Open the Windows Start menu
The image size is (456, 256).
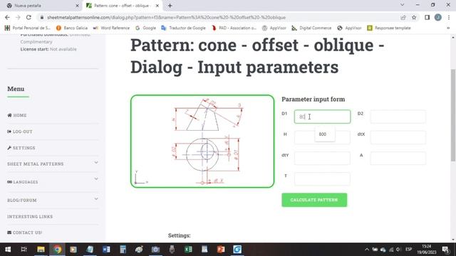coord(8,250)
